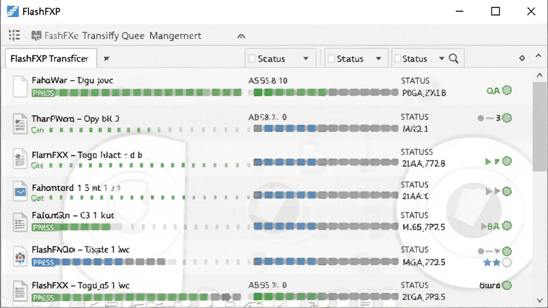Click the scrollbar down arrow
This screenshot has height=308, width=548.
tap(539, 301)
